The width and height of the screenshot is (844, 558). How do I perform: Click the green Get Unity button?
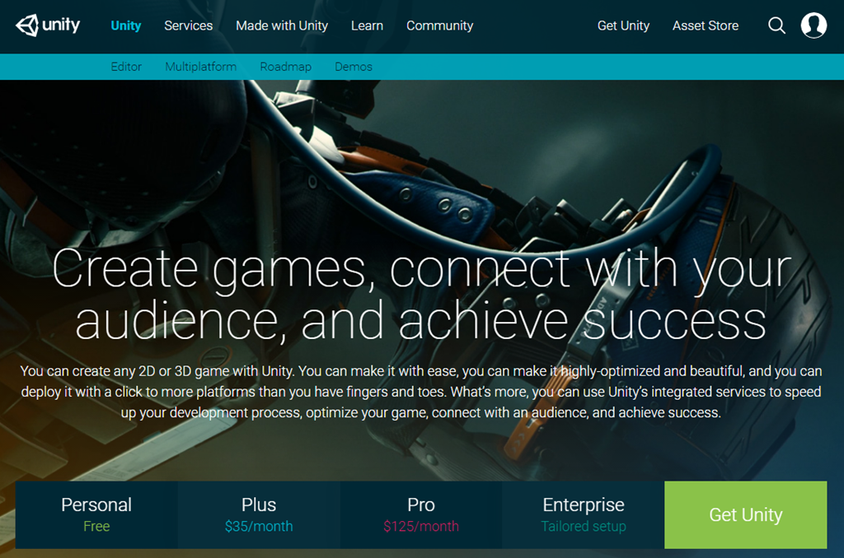[746, 515]
